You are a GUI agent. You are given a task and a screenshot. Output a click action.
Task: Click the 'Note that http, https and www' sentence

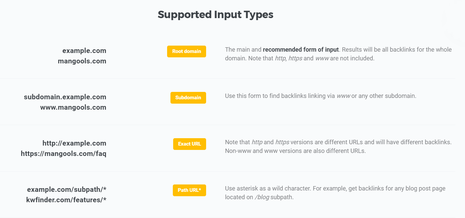338,54
